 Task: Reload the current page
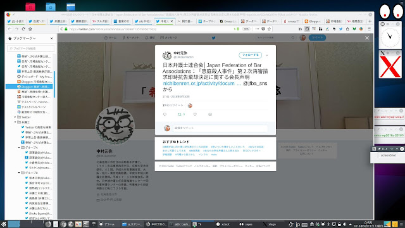coord(23,29)
